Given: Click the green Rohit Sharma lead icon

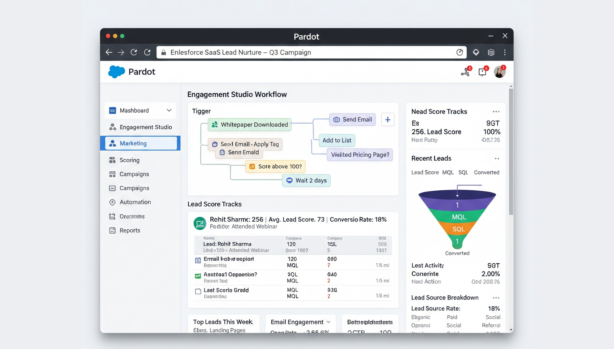Looking at the screenshot, I should 200,223.
